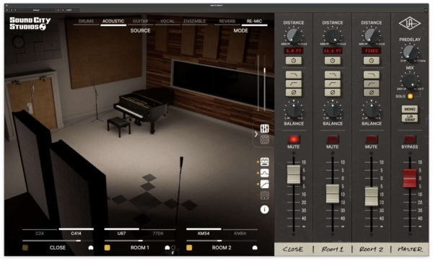Choose the U67 Room 1 microphone

click(x=121, y=233)
